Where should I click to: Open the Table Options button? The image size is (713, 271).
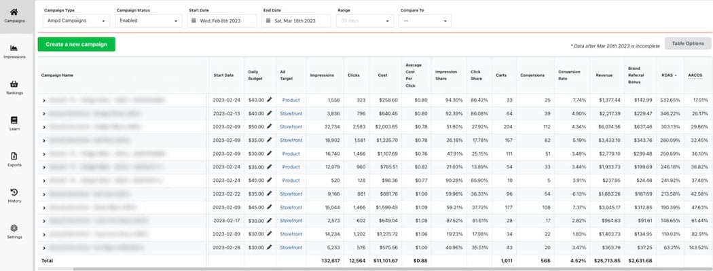pos(687,43)
